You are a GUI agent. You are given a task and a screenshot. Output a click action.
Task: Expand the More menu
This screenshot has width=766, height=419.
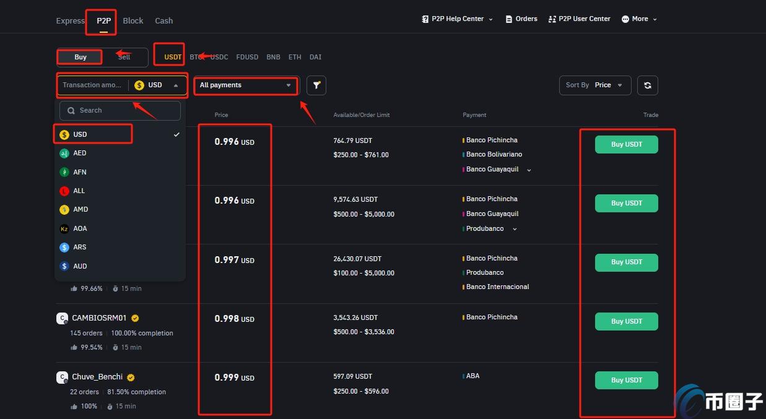639,19
